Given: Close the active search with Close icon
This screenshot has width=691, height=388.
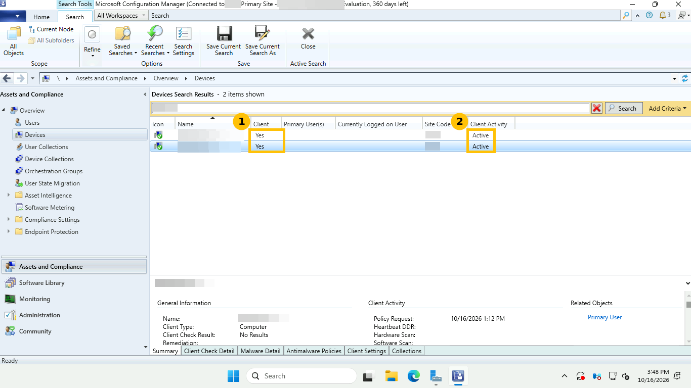Looking at the screenshot, I should (308, 38).
